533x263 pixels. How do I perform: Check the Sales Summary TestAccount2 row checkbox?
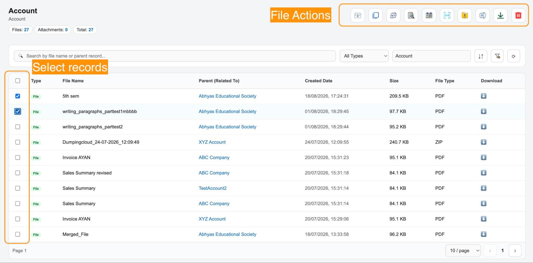[18, 188]
